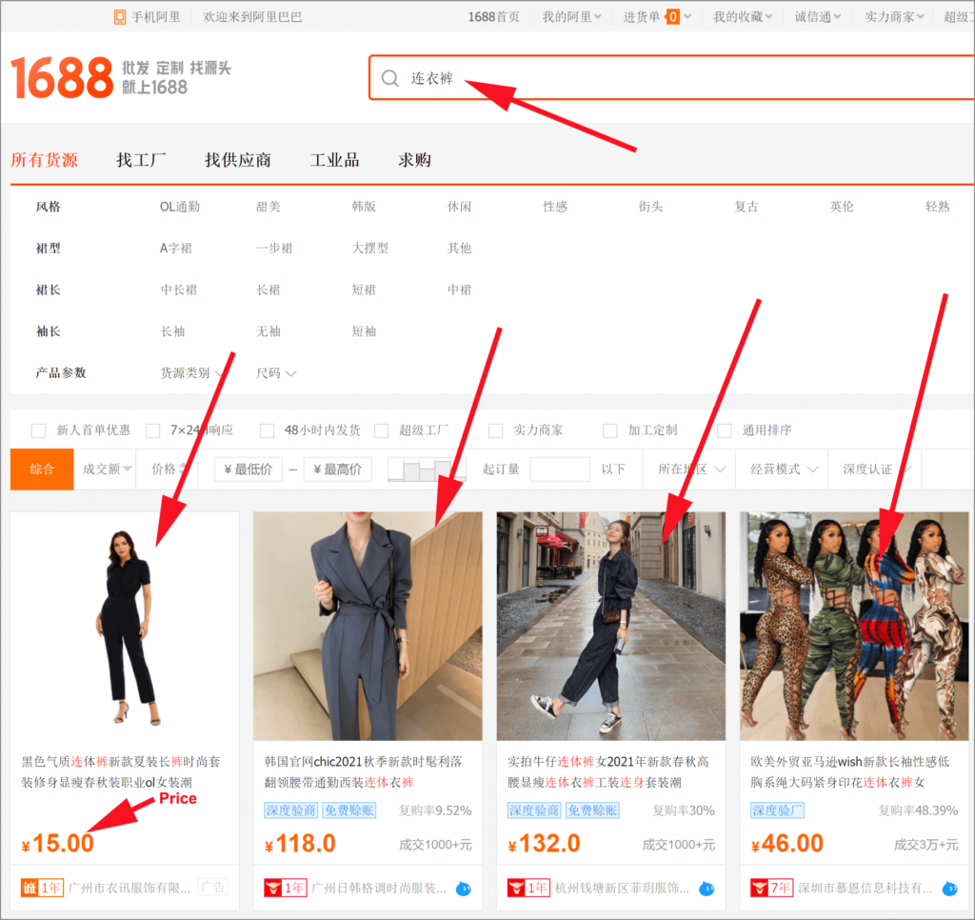Click the magnifier icon in search box
Screen dimensions: 975x920
389,78
